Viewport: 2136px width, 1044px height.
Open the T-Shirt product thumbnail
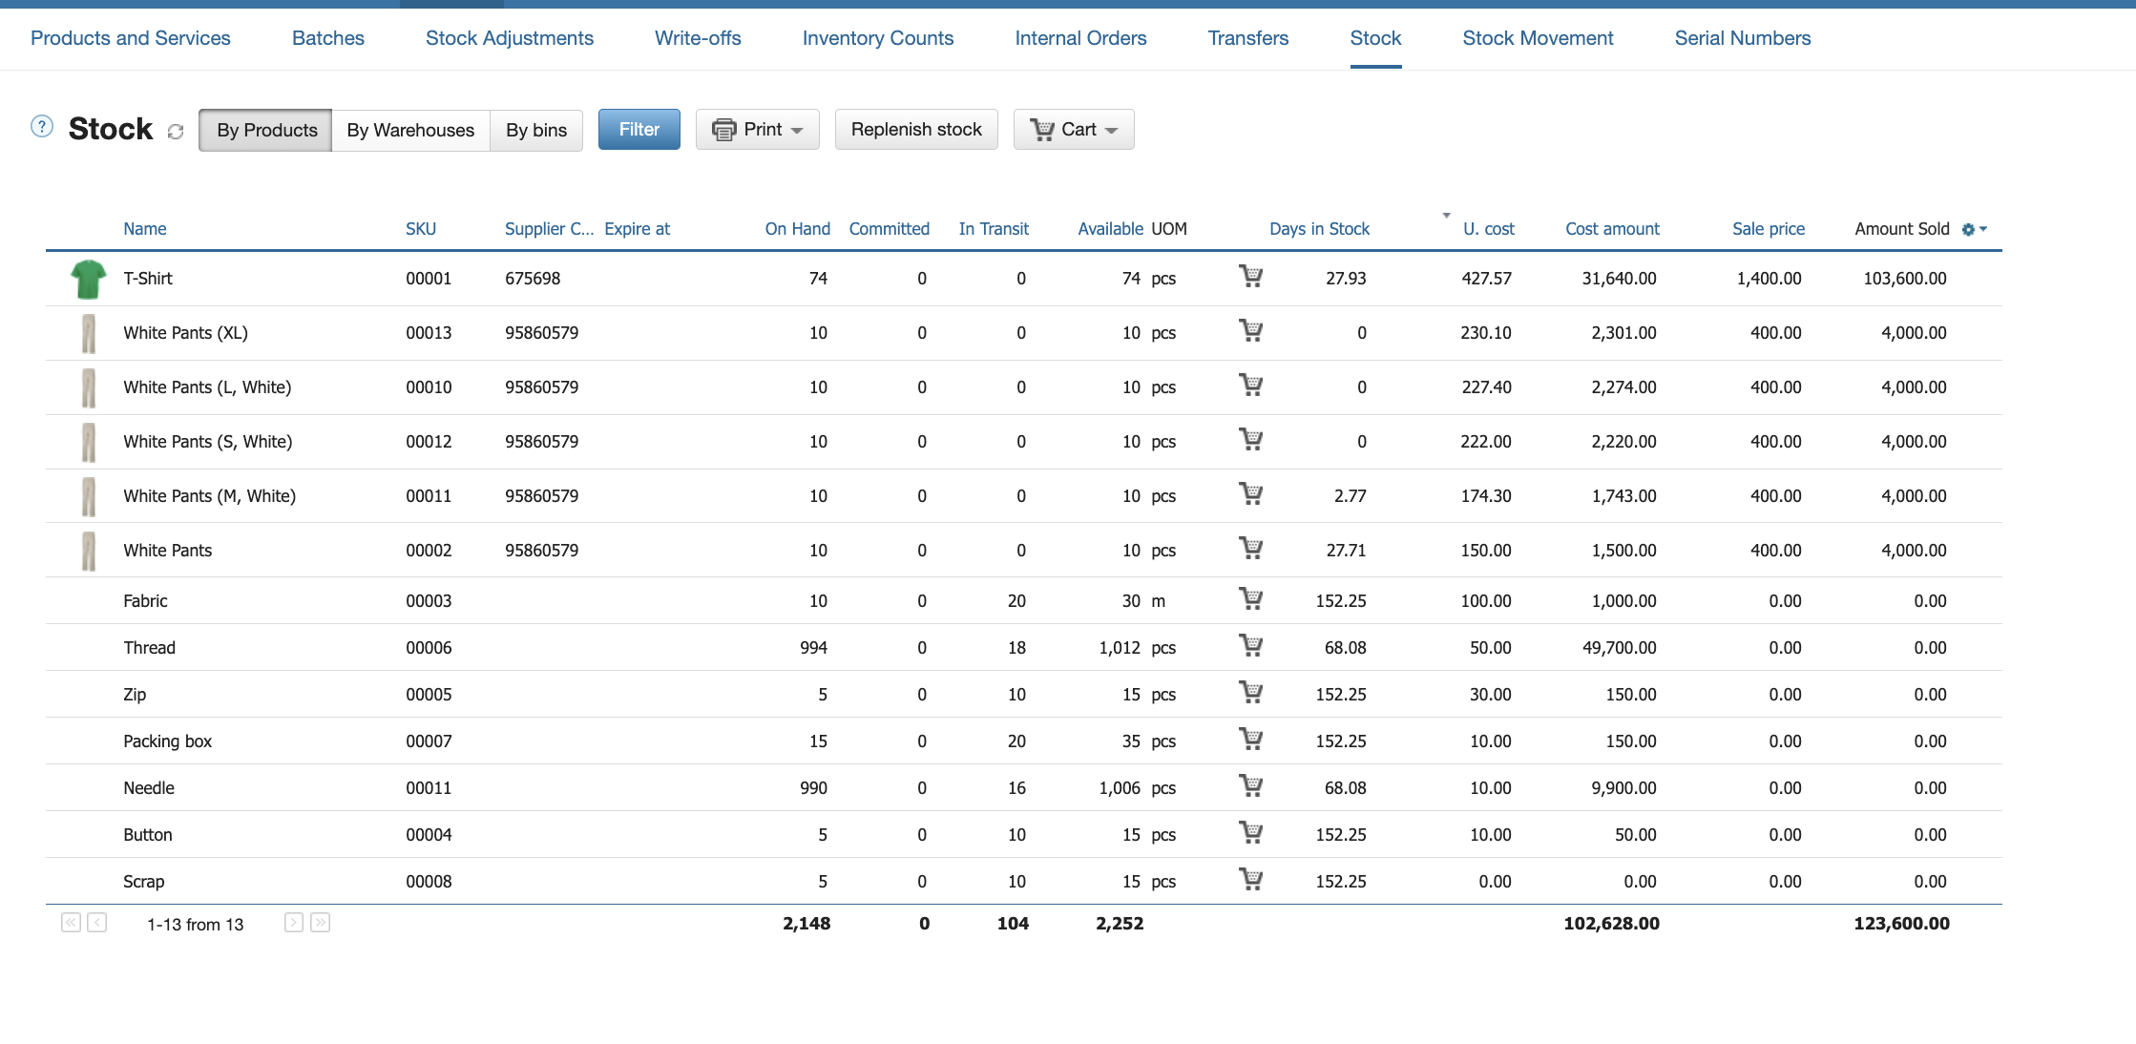click(x=89, y=279)
